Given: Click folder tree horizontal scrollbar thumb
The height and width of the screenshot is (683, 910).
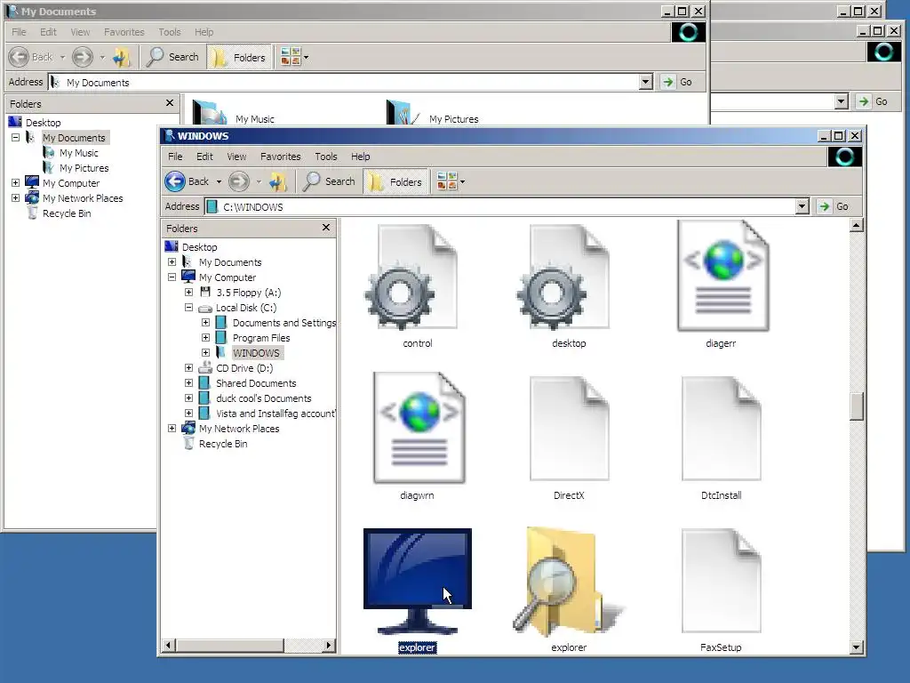Looking at the screenshot, I should [230, 645].
